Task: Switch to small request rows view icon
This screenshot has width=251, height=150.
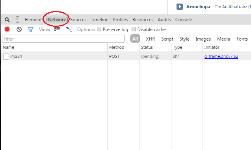Action: coord(69,29)
